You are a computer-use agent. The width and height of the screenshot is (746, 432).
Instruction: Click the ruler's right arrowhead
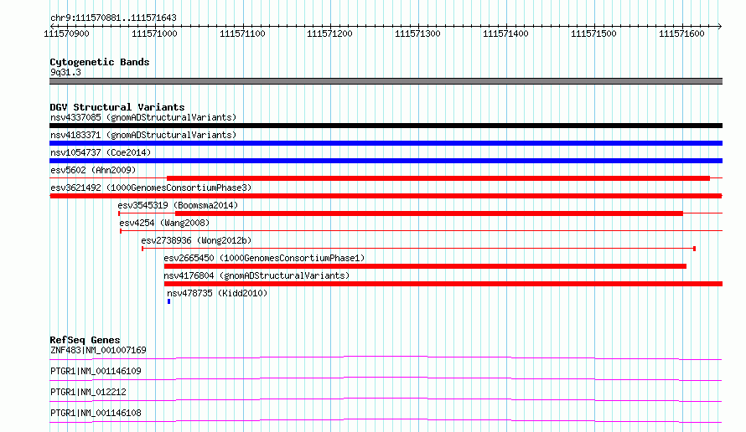pyautogui.click(x=720, y=26)
